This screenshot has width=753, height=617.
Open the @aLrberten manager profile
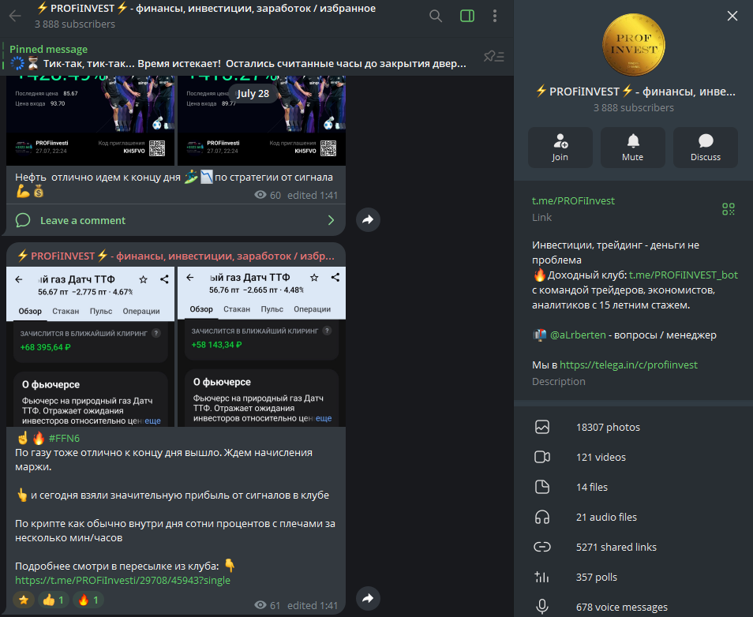tap(577, 335)
